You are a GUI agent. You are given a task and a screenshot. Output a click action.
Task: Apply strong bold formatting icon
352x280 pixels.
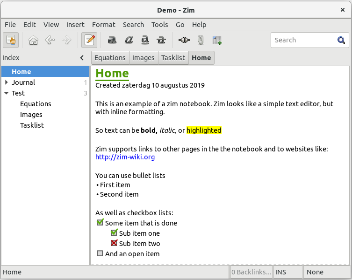click(x=112, y=40)
